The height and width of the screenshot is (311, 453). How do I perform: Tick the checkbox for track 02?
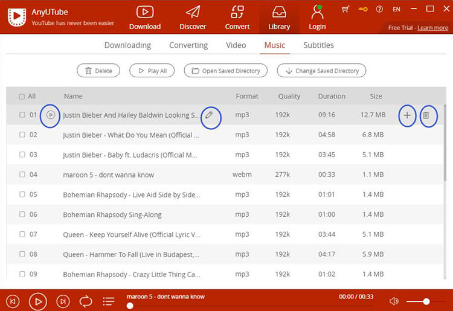pyautogui.click(x=22, y=135)
